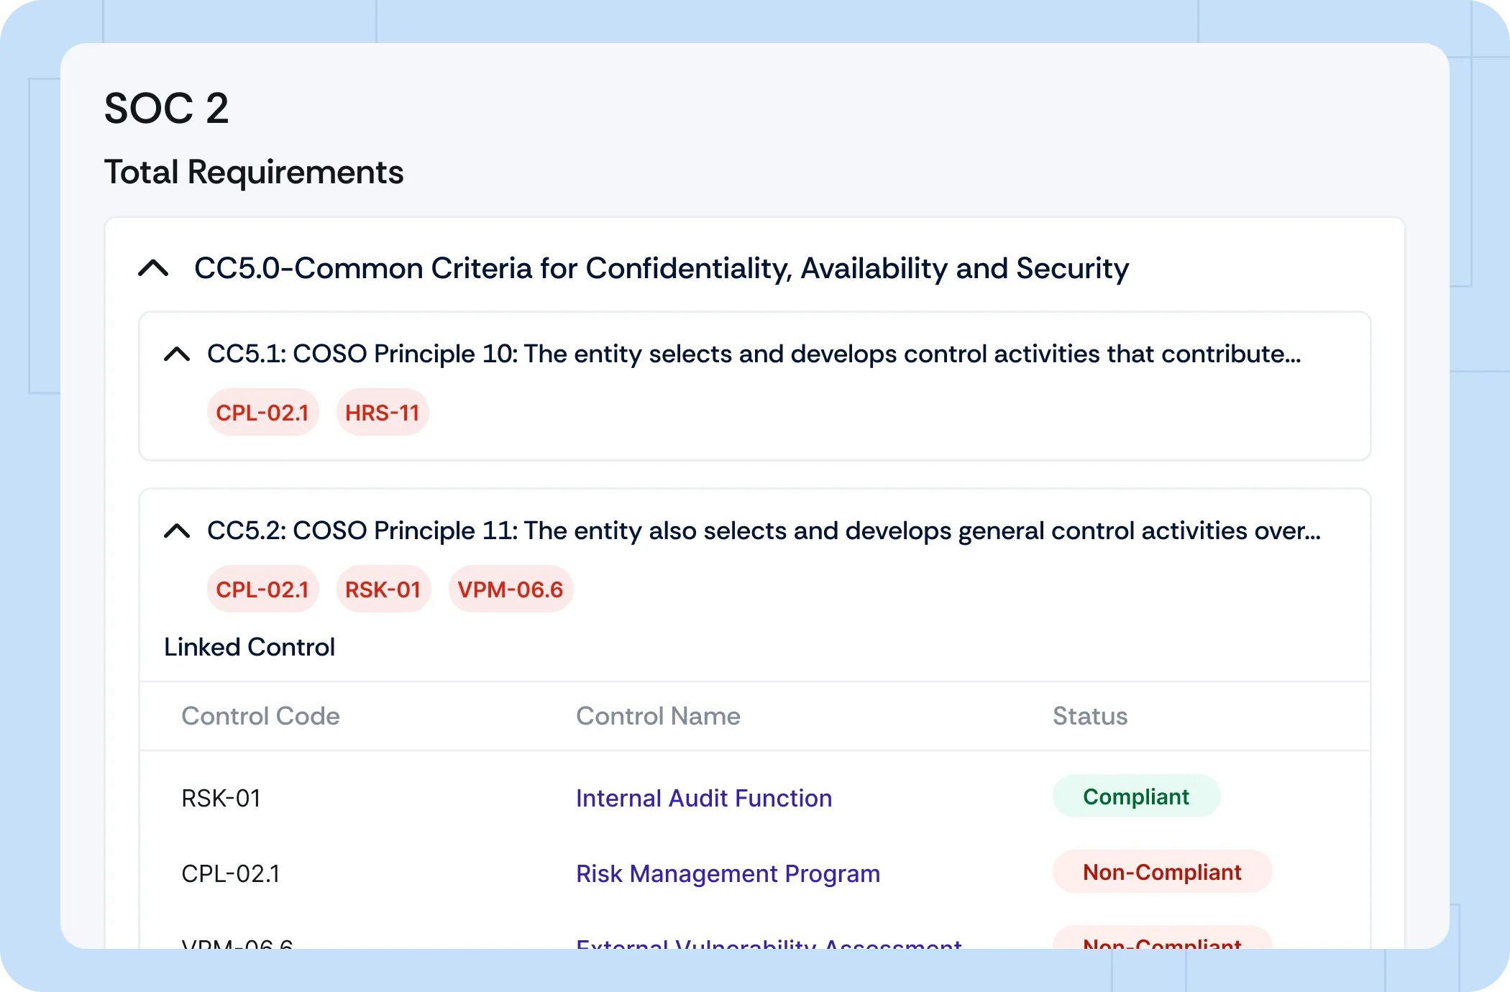
Task: Click the HRS-11 tag
Action: click(x=382, y=413)
